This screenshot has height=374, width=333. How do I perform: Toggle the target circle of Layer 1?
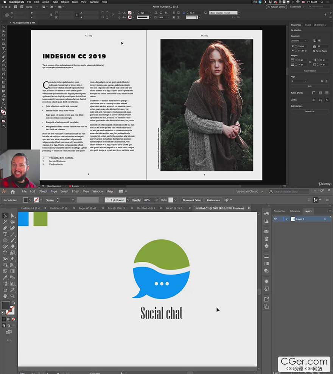click(325, 219)
